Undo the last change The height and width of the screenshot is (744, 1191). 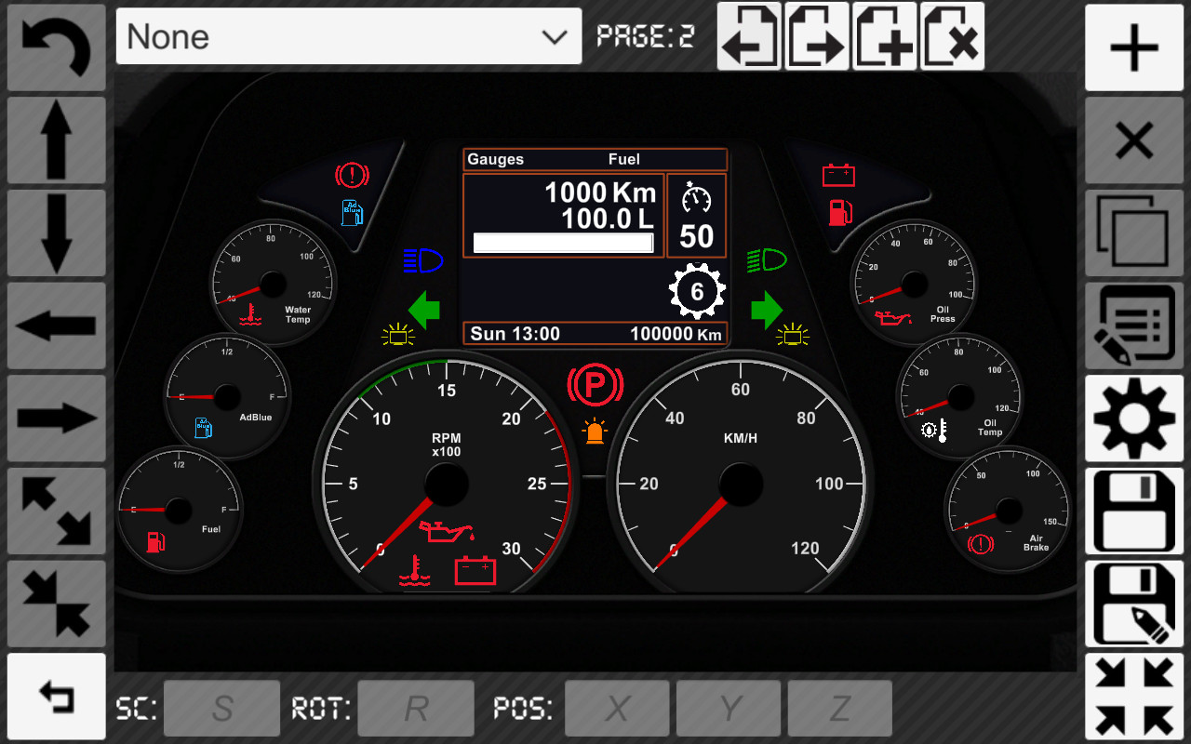pyautogui.click(x=56, y=45)
